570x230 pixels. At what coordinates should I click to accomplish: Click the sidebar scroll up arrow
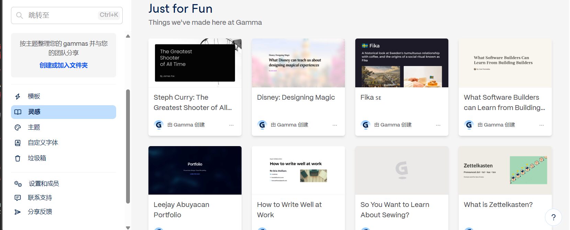[128, 36]
